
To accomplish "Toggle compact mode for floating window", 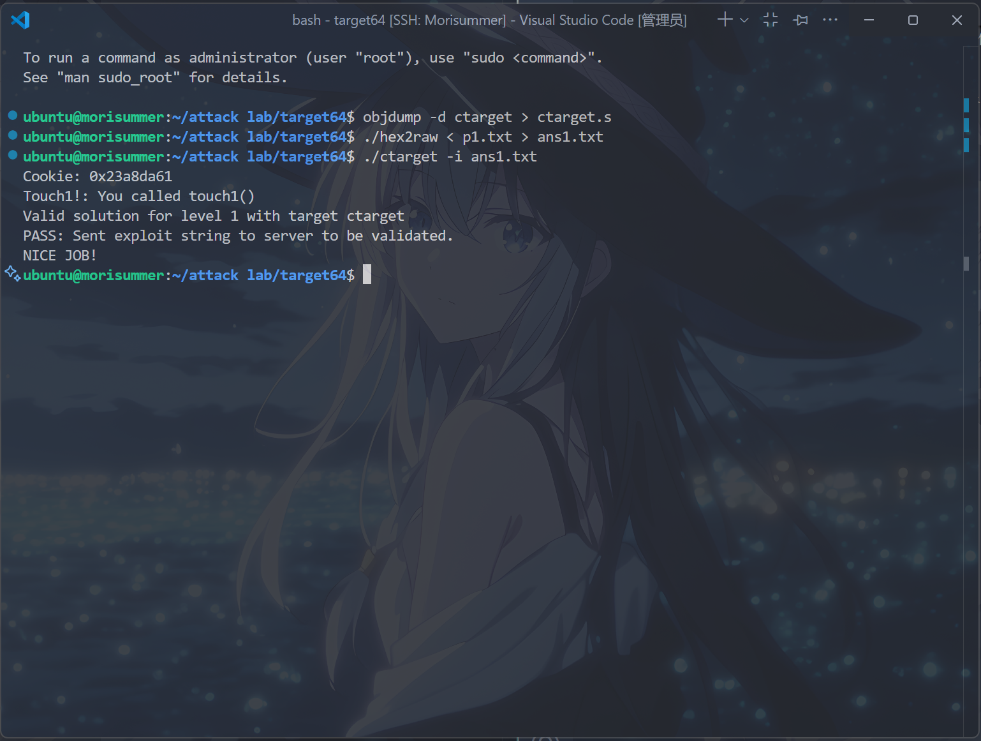I will (771, 20).
